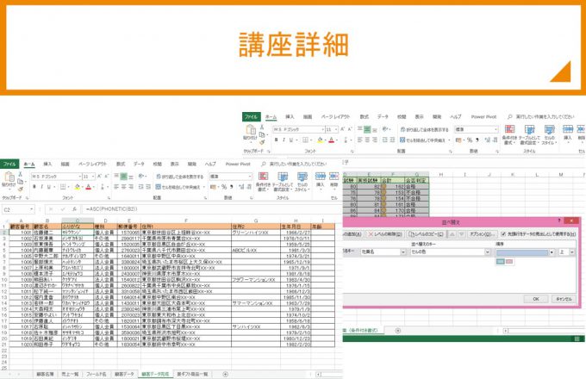Open font size dropdown in customer-data workbook

93,177
